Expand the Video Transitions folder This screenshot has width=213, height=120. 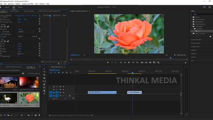pyautogui.click(x=191, y=33)
